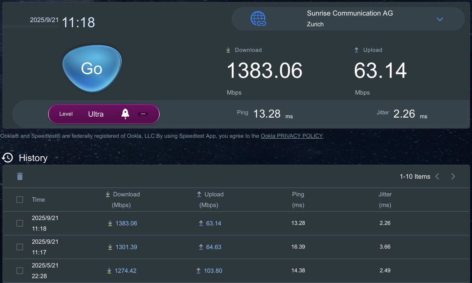Click the Download column header
This screenshot has height=283, width=472.
[x=123, y=195]
